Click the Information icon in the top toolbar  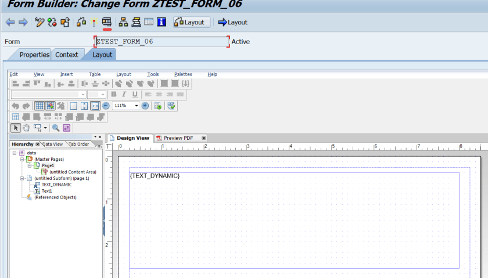click(162, 22)
